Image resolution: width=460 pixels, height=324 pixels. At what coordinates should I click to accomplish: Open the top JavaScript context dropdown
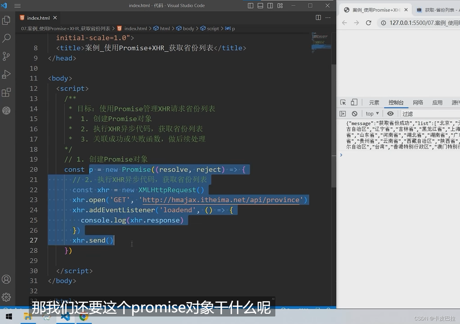tap(372, 114)
